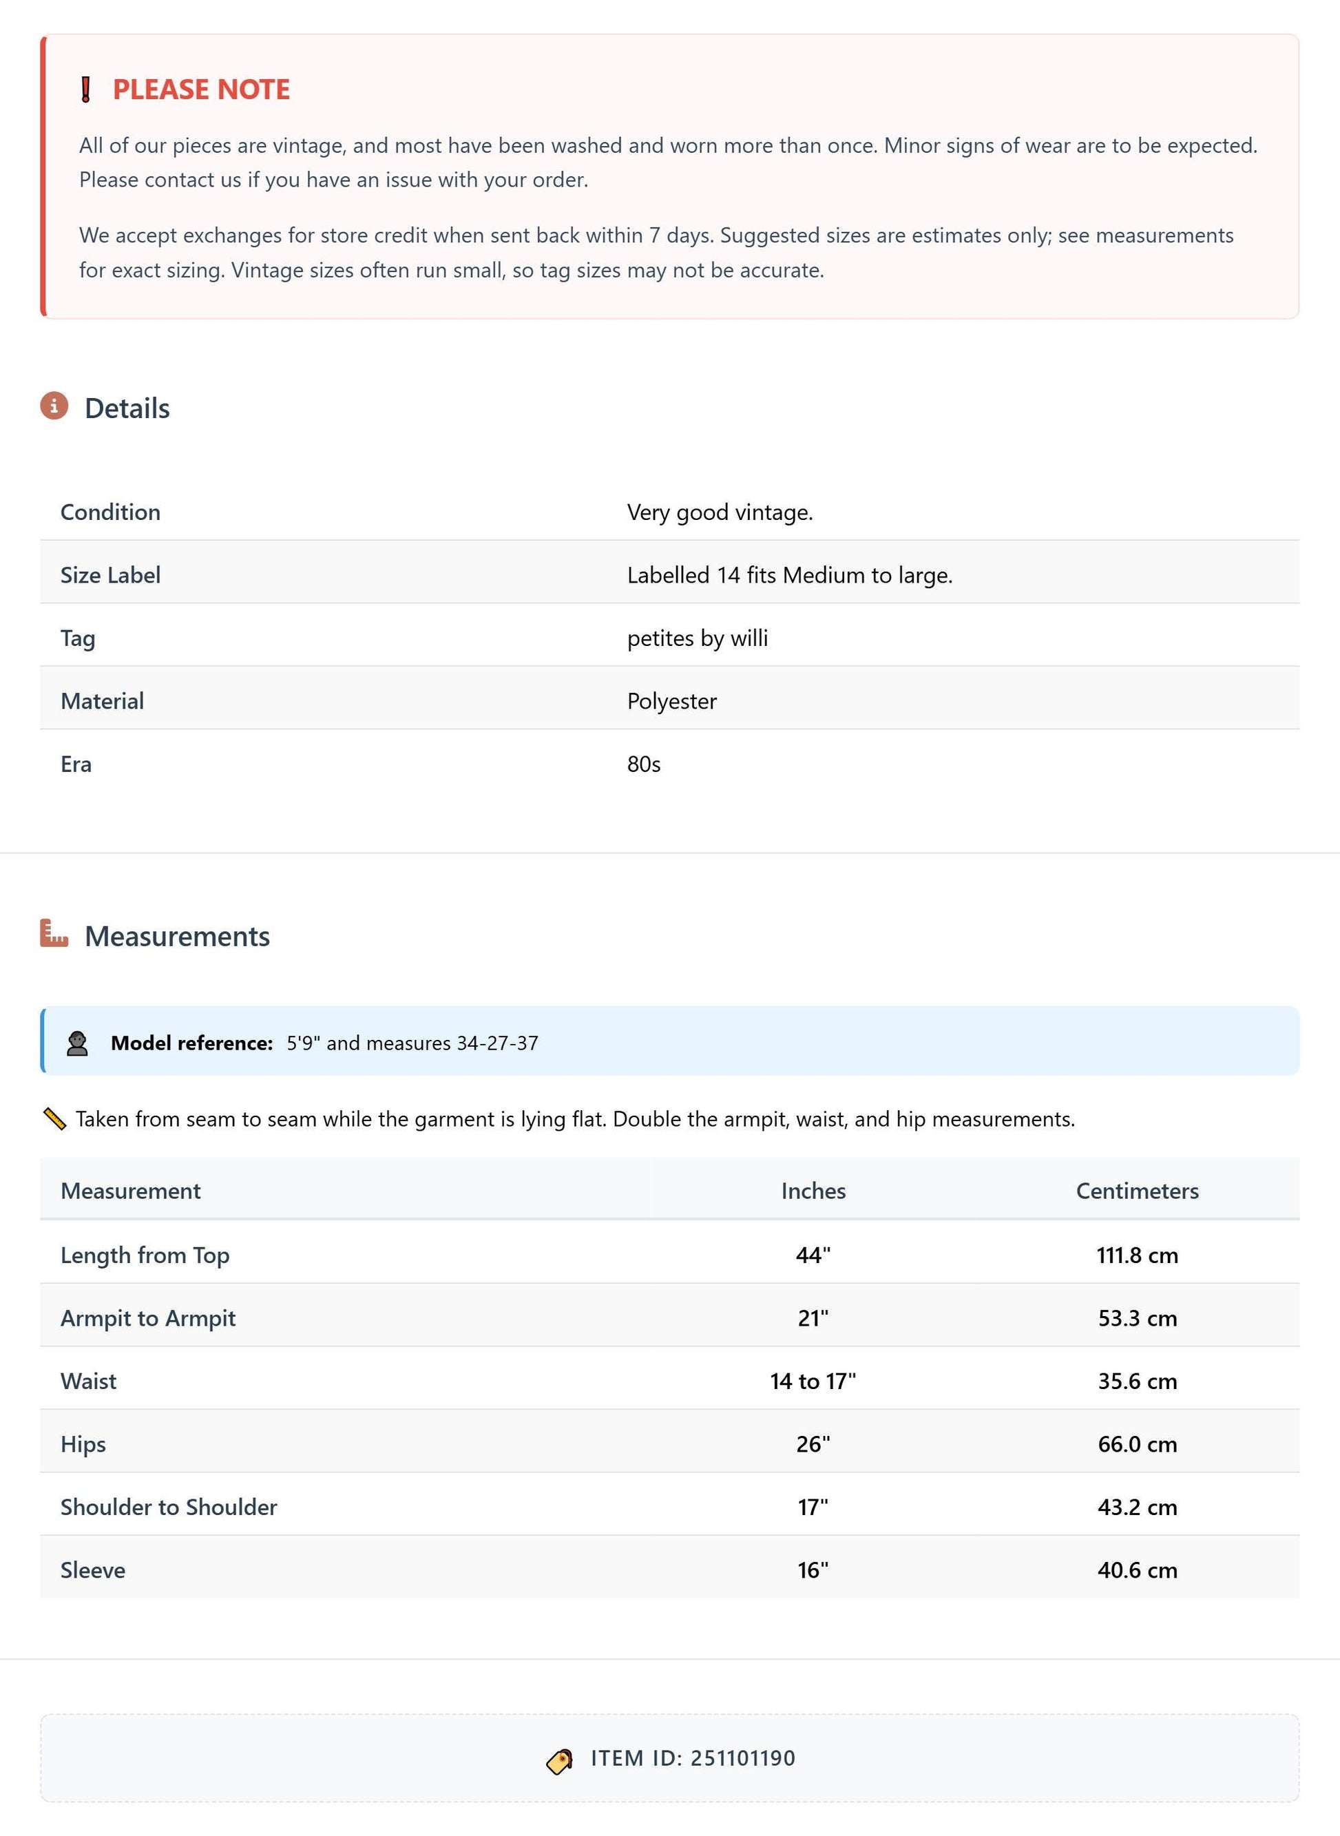
Task: Click the Measurement column header
Action: pyautogui.click(x=131, y=1191)
